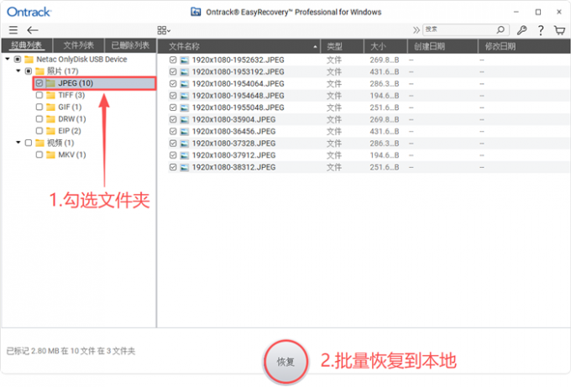Click the magnifier search icon
The image size is (571, 387).
501,29
